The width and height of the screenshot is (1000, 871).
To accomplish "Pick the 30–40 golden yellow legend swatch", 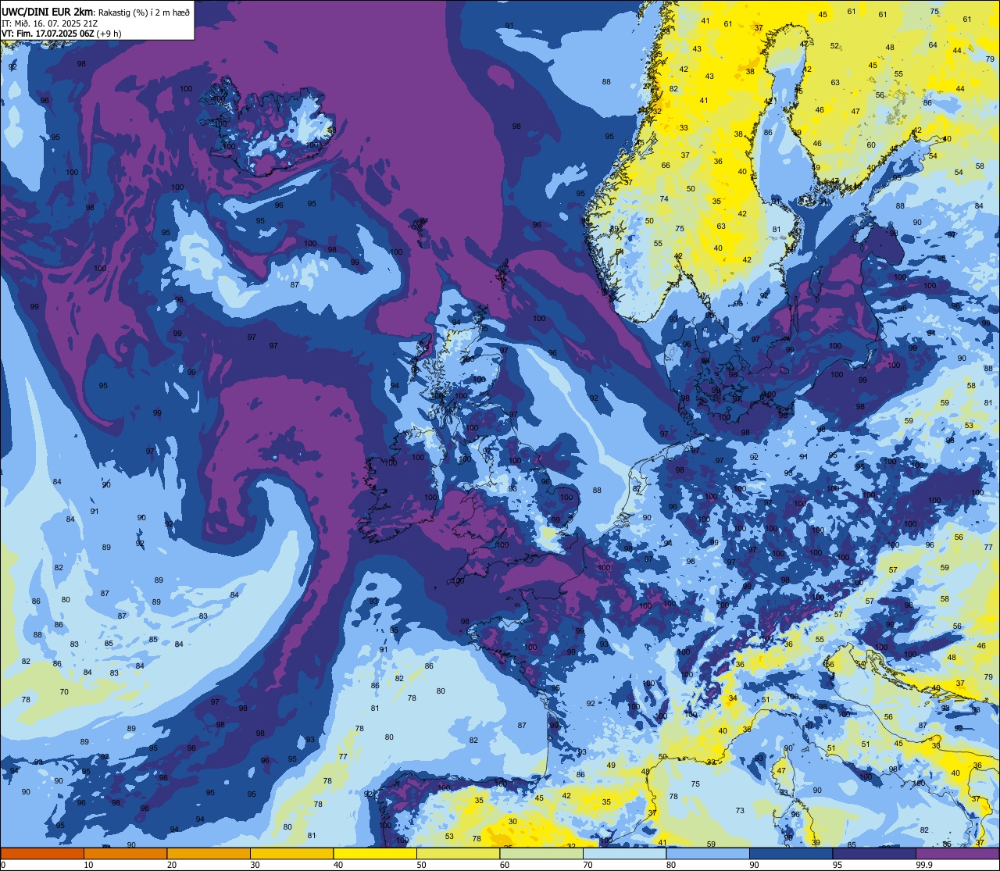I will coord(291,853).
